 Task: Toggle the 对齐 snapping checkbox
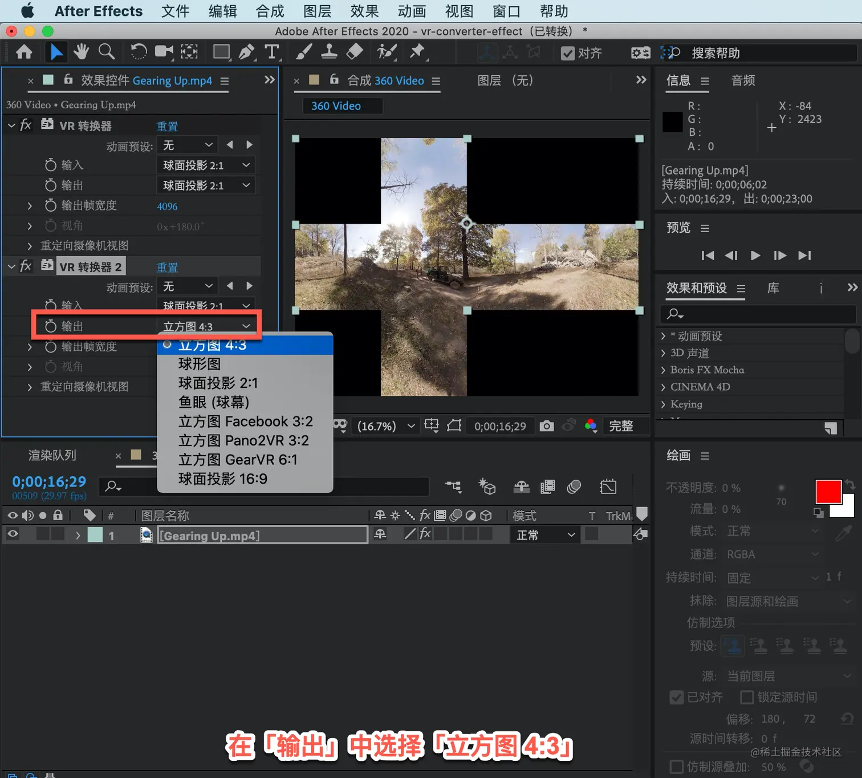click(x=567, y=53)
